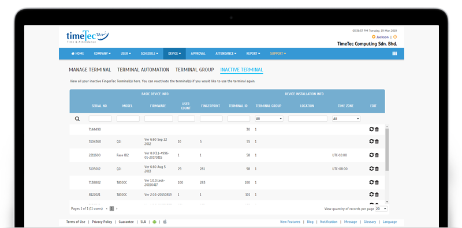Viewport: 462px width, 228px height.
Task: Reactivate terminal with serial 3104360
Action: pos(371,141)
